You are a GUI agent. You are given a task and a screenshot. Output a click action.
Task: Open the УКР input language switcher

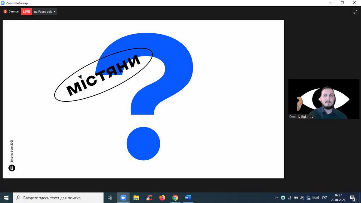tap(324, 198)
